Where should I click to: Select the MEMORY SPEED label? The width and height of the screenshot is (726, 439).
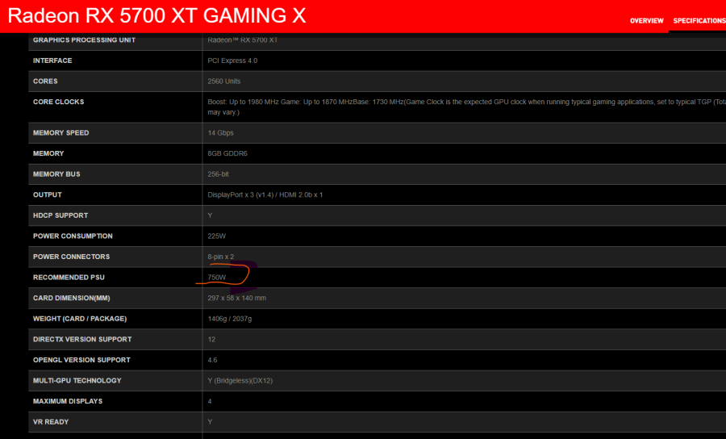click(60, 133)
